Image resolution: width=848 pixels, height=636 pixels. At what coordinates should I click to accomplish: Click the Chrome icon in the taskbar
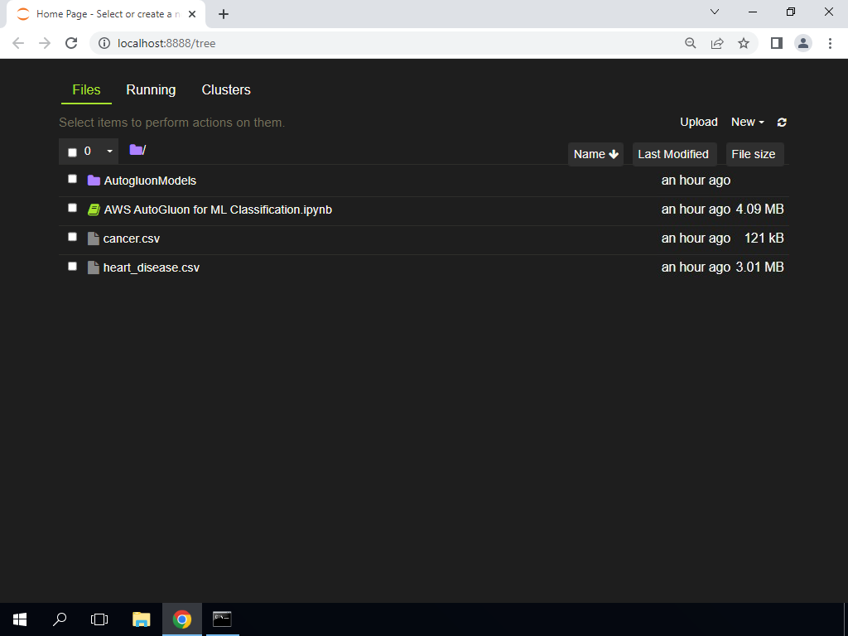[182, 619]
